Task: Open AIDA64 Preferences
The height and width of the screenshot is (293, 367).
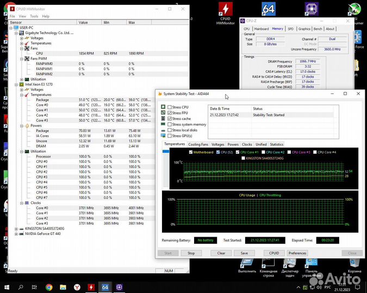Action: click(297, 253)
